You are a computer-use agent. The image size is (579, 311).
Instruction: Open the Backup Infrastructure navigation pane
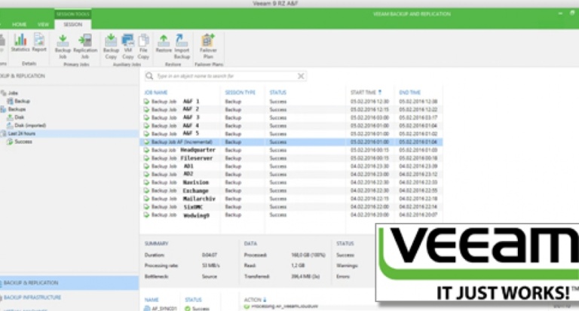tap(34, 298)
